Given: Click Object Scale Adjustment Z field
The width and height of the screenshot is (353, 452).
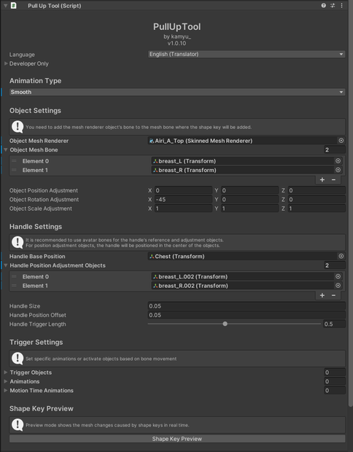Looking at the screenshot, I should tap(317, 209).
